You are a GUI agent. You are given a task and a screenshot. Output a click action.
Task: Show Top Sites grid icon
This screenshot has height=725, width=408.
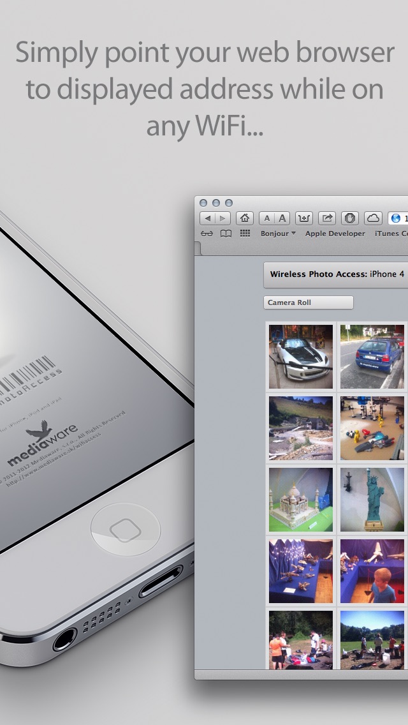pos(245,234)
